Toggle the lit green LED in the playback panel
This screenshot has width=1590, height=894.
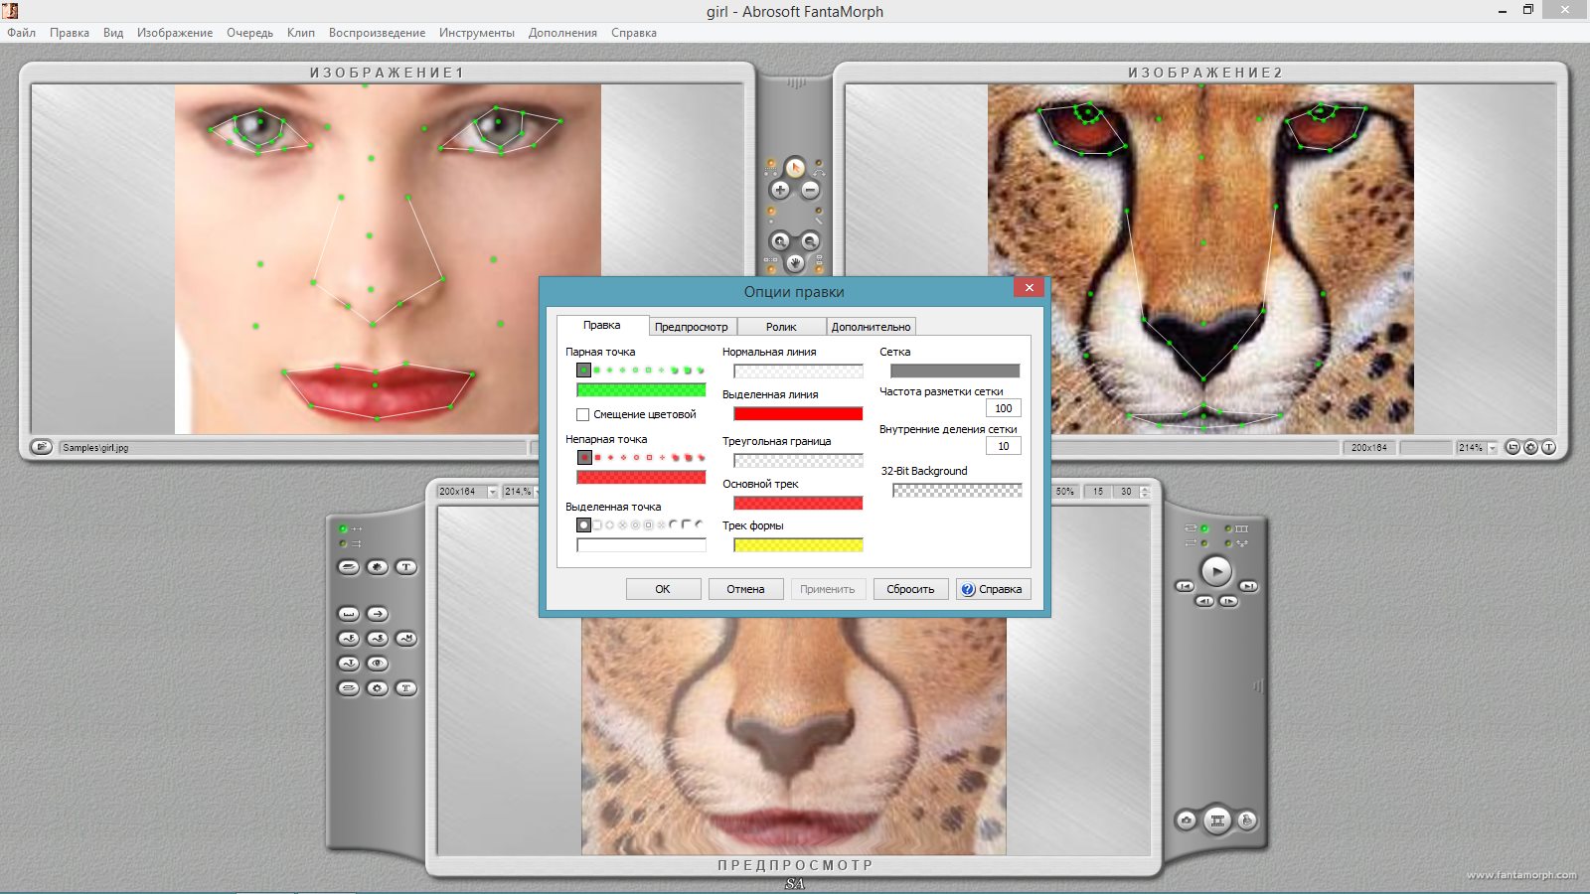[x=1204, y=528]
